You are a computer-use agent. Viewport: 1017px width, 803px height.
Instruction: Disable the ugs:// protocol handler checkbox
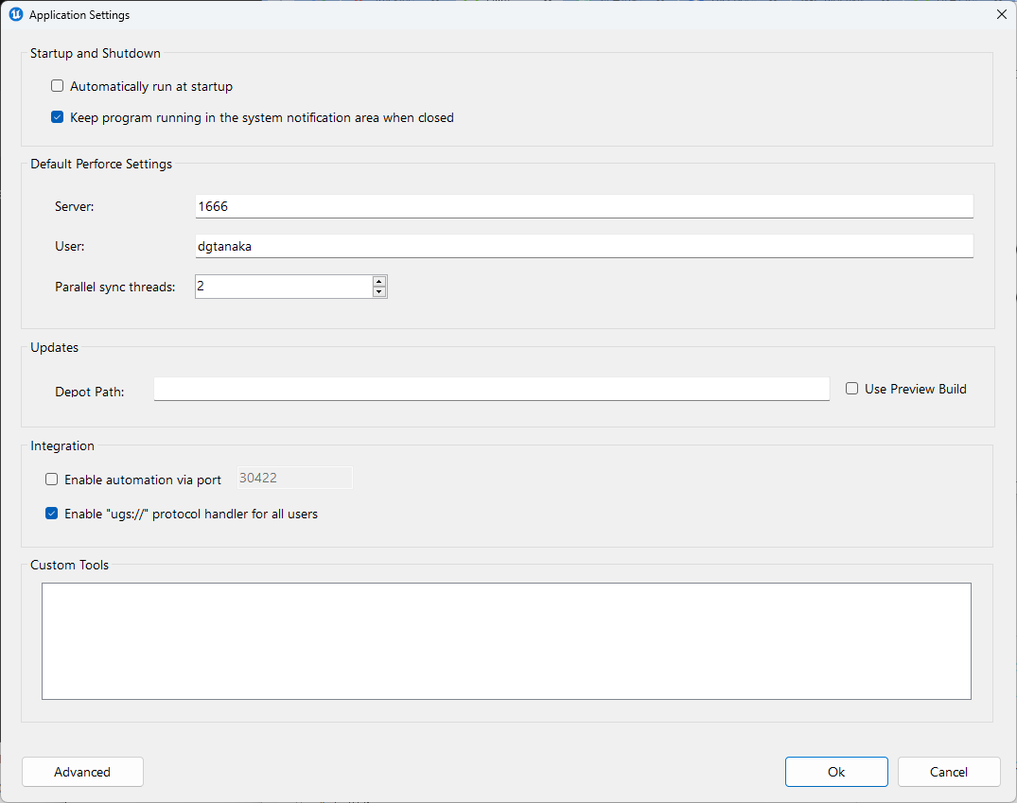tap(52, 515)
